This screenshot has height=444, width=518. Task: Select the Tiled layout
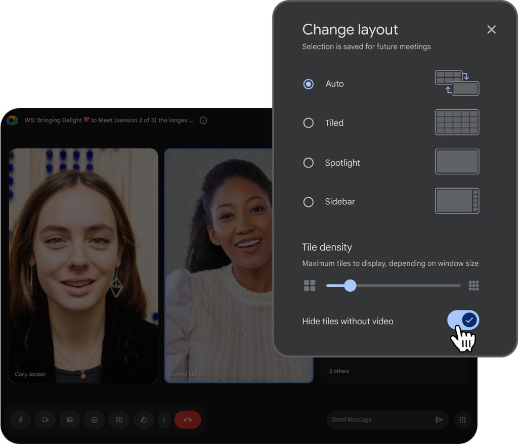pyautogui.click(x=309, y=123)
